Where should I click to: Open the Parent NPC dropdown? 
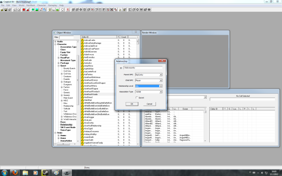click(x=161, y=75)
